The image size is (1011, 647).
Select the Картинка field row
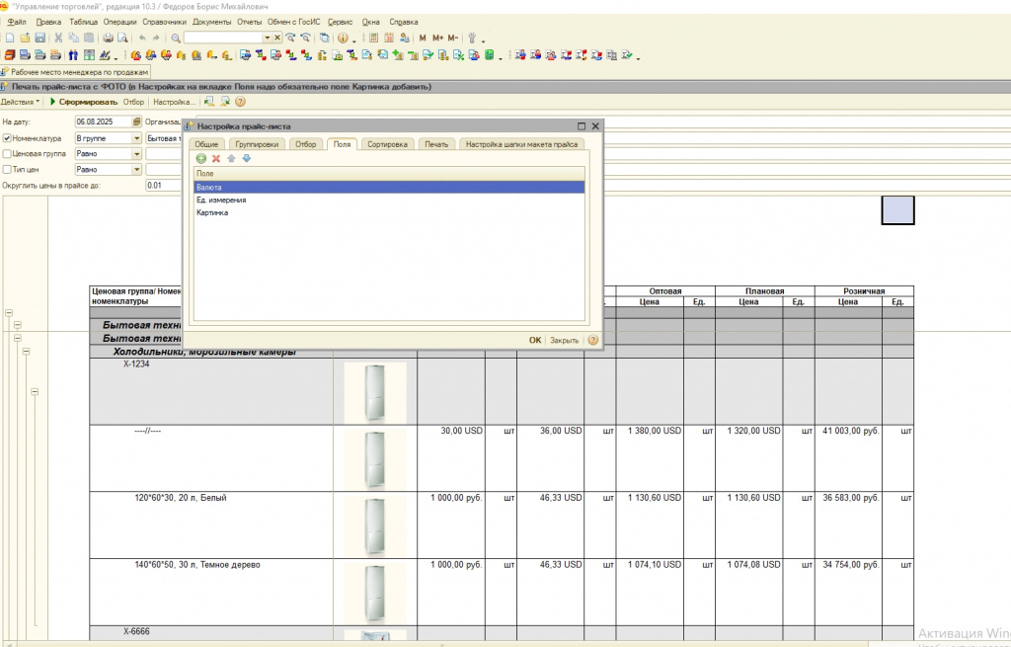[212, 212]
